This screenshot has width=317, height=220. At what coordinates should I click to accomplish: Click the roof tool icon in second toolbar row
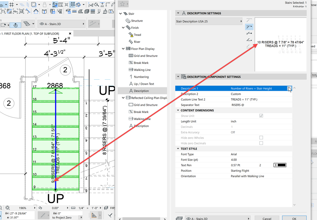pyautogui.click(x=36, y=11)
